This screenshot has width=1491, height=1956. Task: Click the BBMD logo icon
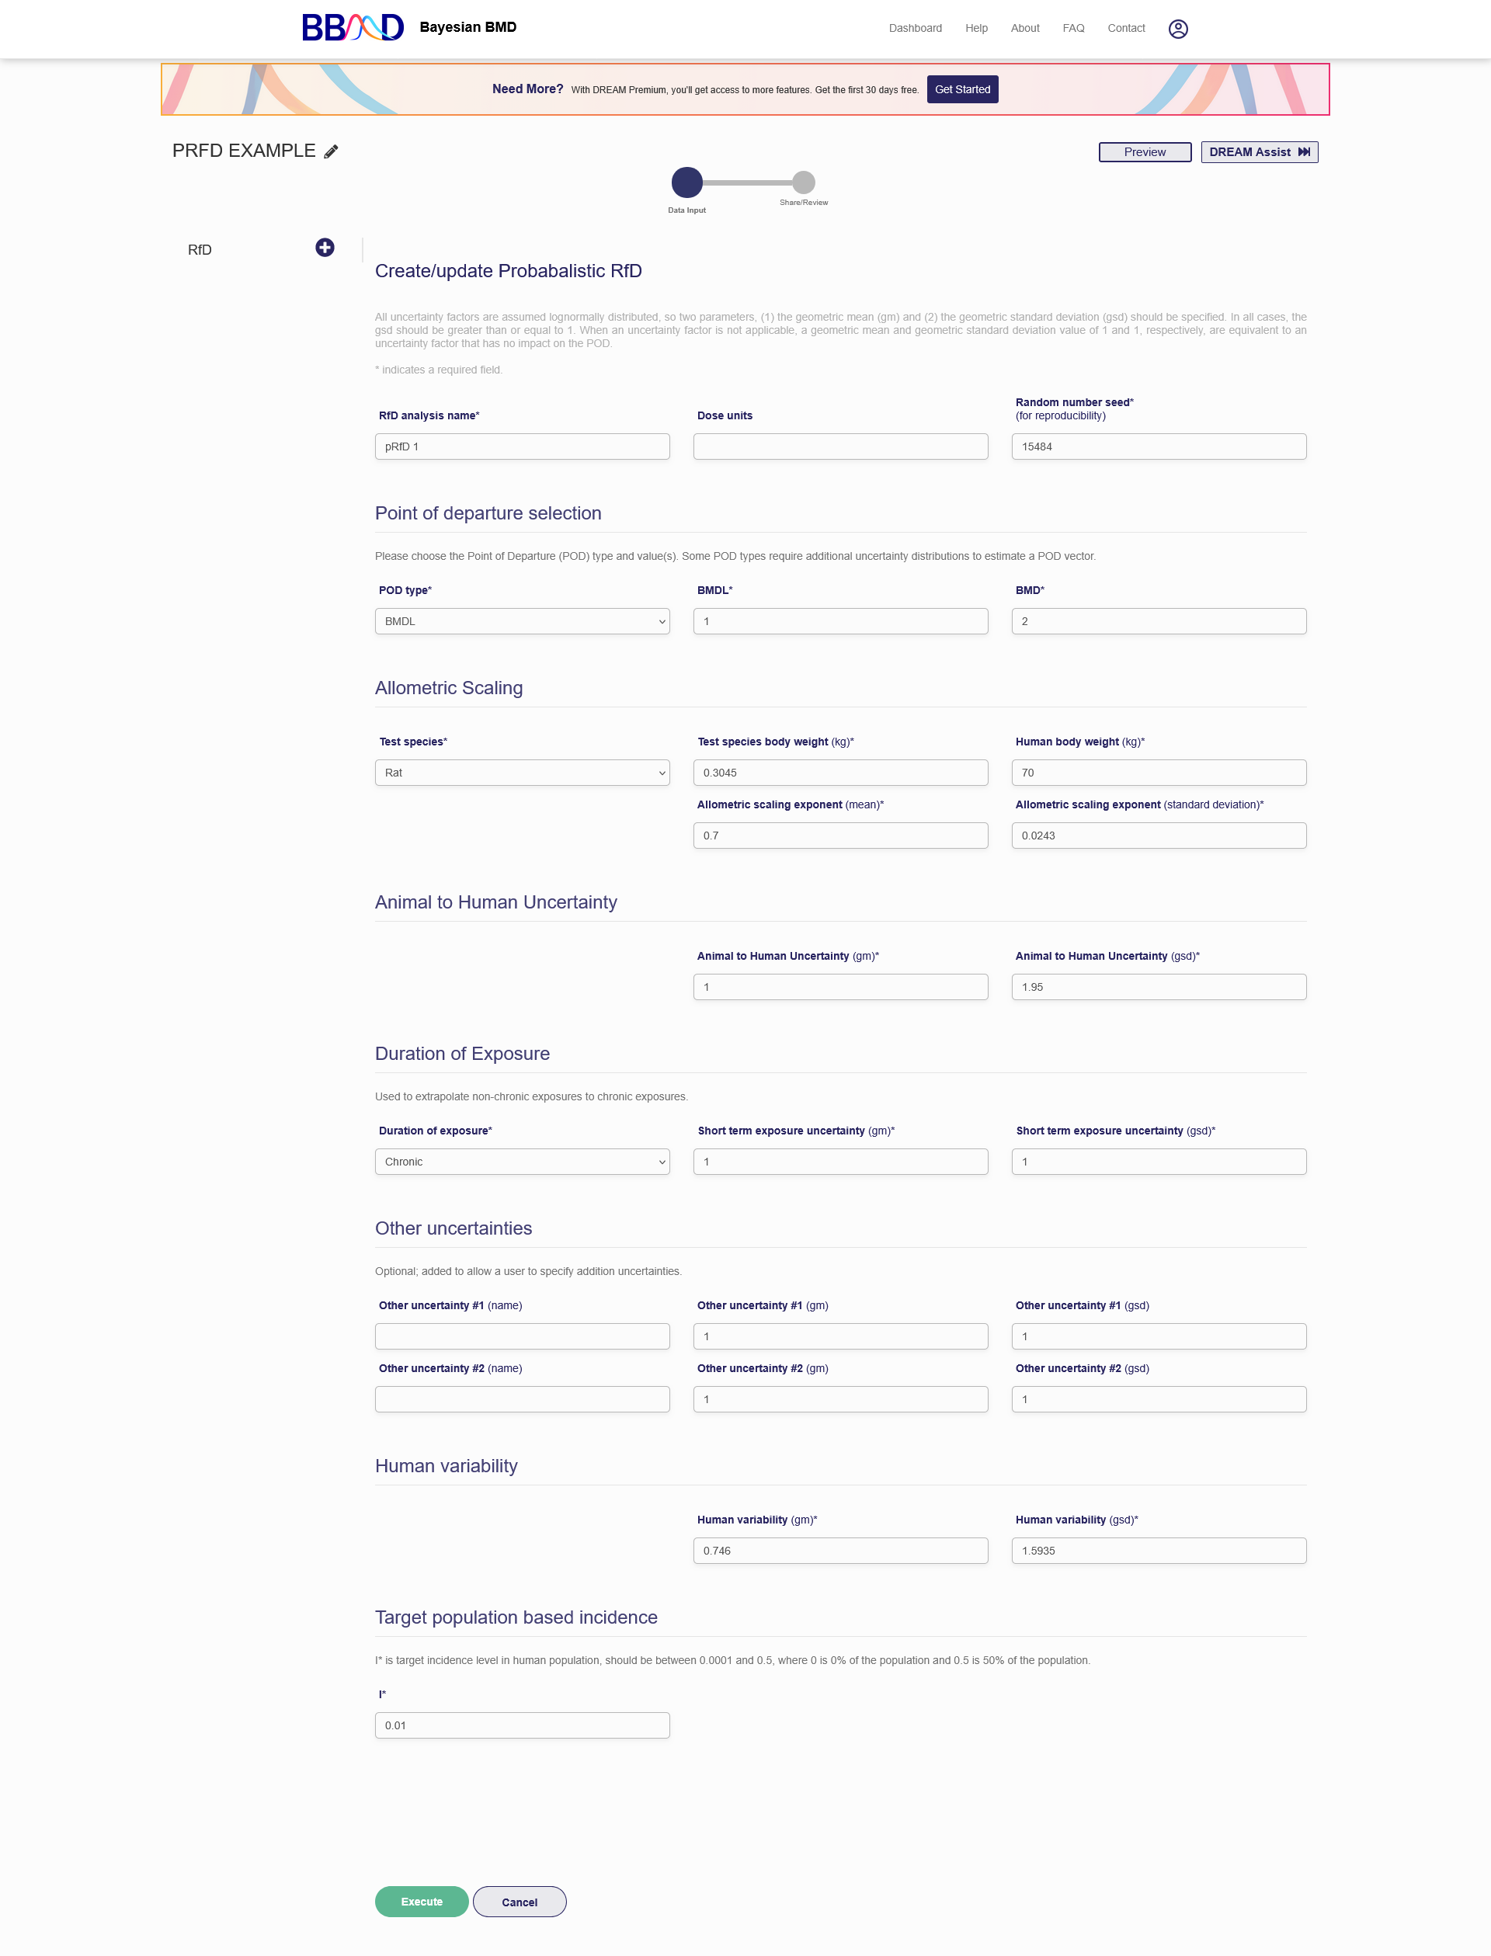pos(353,27)
